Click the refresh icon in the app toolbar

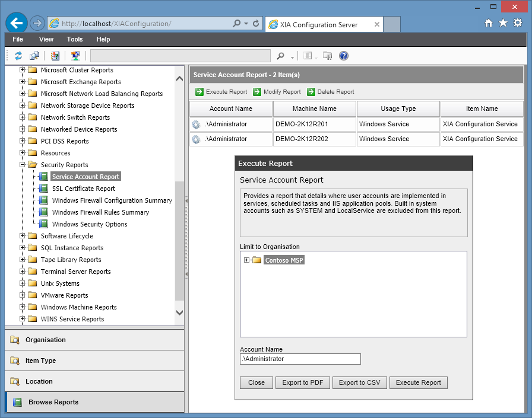18,56
